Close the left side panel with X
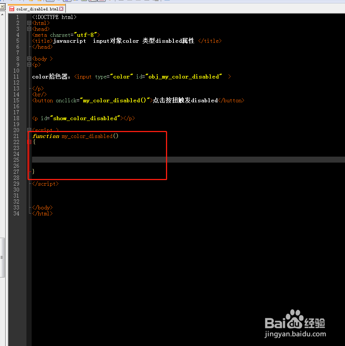Screen dimensions: 345x346 2,7
